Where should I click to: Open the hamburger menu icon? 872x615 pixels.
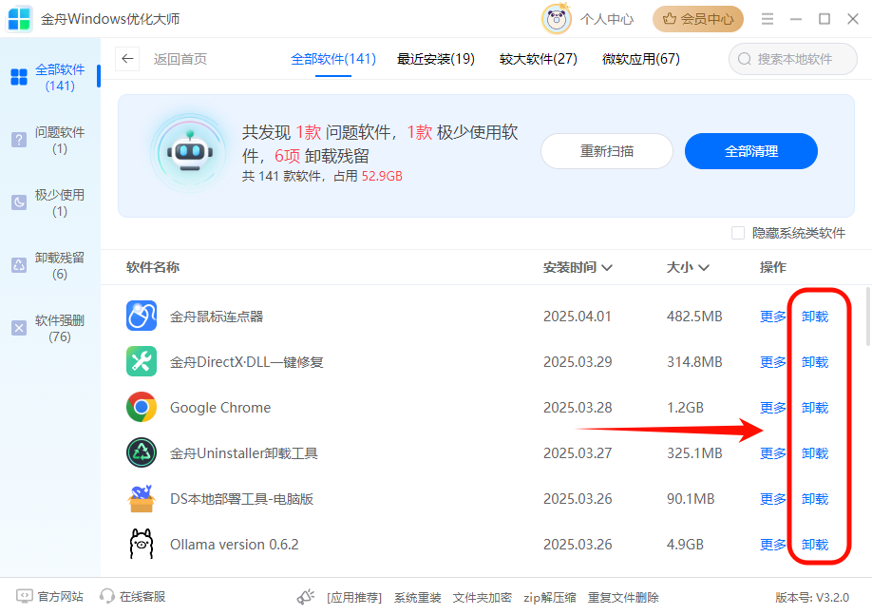(x=768, y=19)
